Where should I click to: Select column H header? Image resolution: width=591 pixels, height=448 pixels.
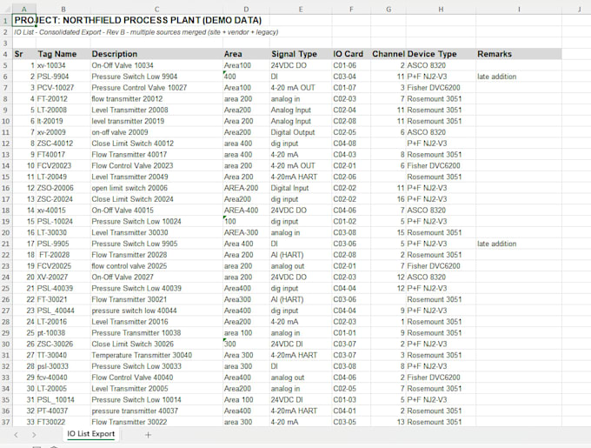point(441,9)
